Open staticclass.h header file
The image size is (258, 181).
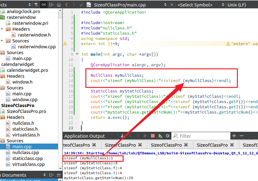25,129
